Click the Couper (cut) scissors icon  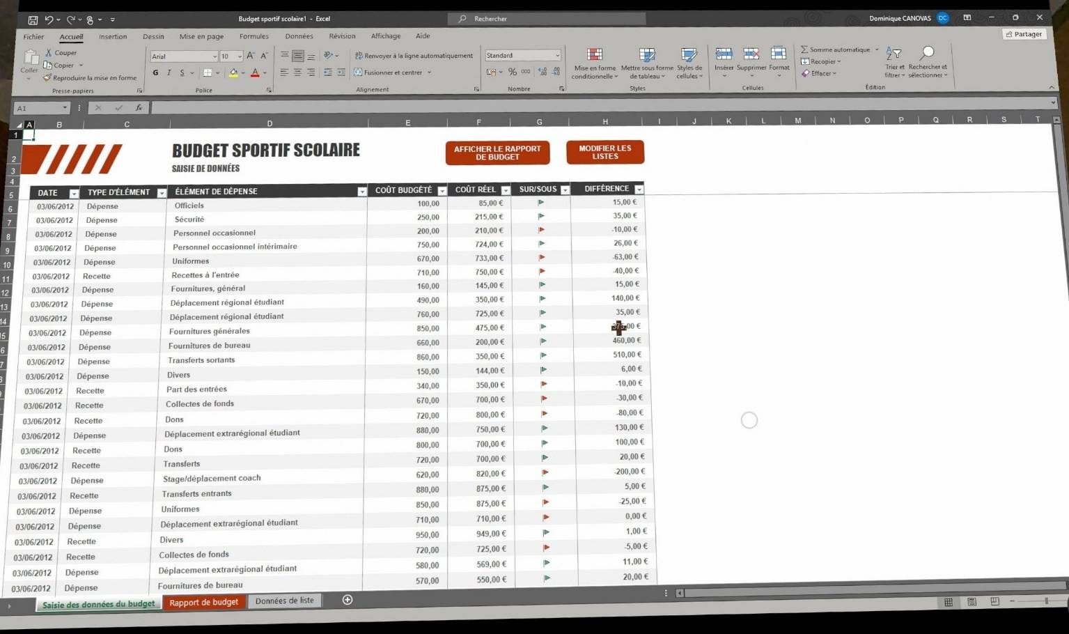[x=49, y=53]
